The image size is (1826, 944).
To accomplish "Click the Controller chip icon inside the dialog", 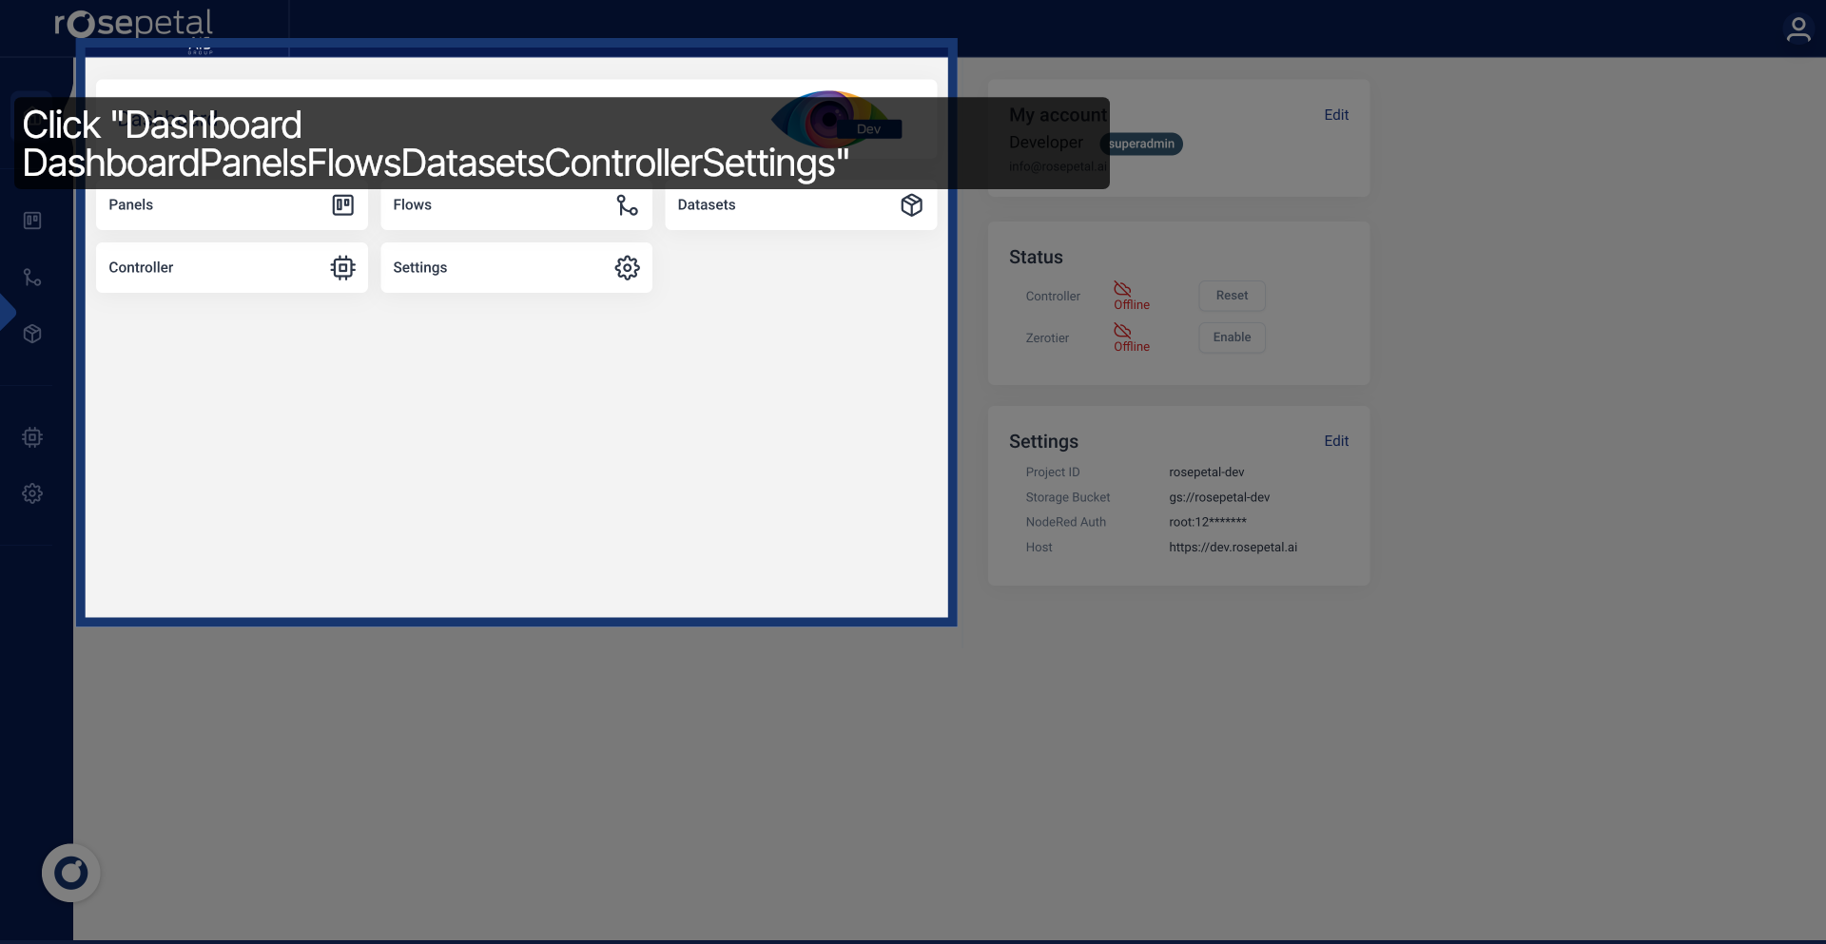I will [x=342, y=267].
